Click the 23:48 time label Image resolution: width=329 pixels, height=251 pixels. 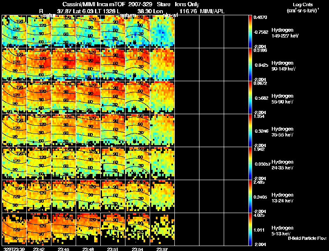pyautogui.click(x=88, y=249)
